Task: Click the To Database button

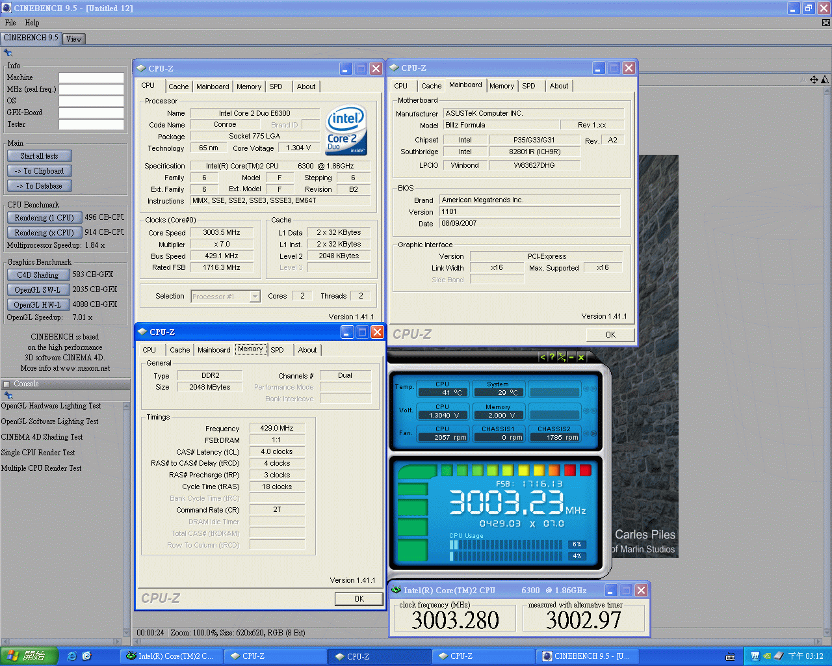Action: pyautogui.click(x=39, y=186)
